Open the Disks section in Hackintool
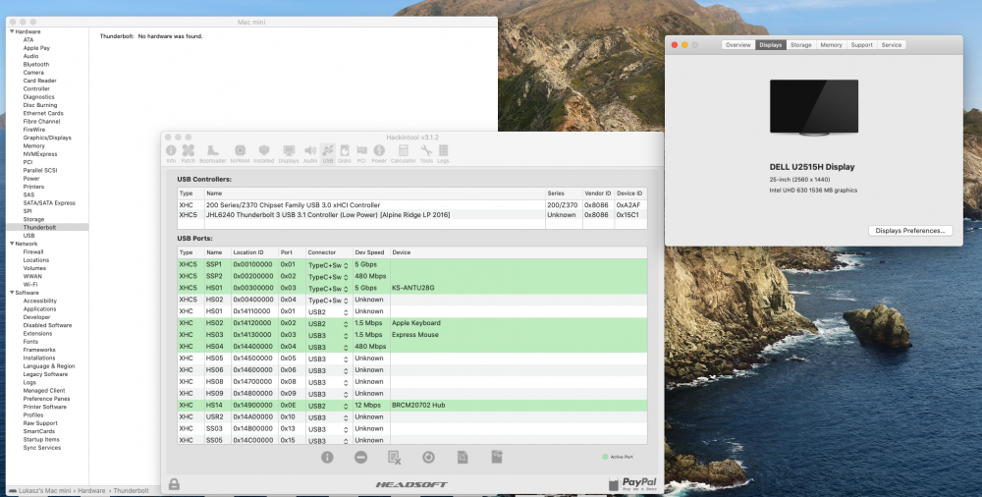This screenshot has width=982, height=497. pyautogui.click(x=345, y=153)
